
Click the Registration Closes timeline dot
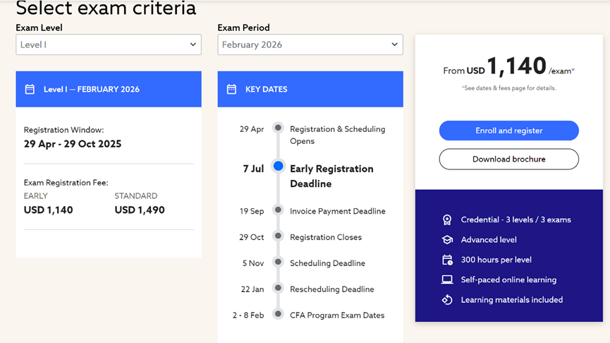tap(279, 236)
